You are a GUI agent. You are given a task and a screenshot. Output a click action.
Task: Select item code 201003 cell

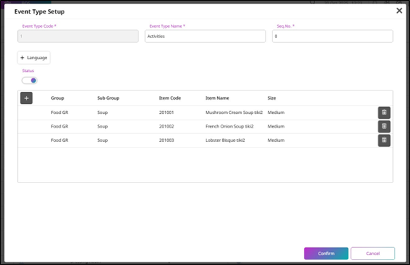tap(166, 140)
